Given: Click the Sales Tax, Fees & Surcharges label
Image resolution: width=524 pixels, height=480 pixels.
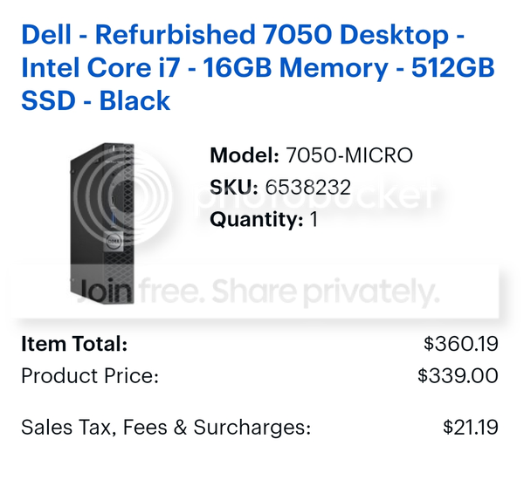Looking at the screenshot, I should [x=166, y=428].
